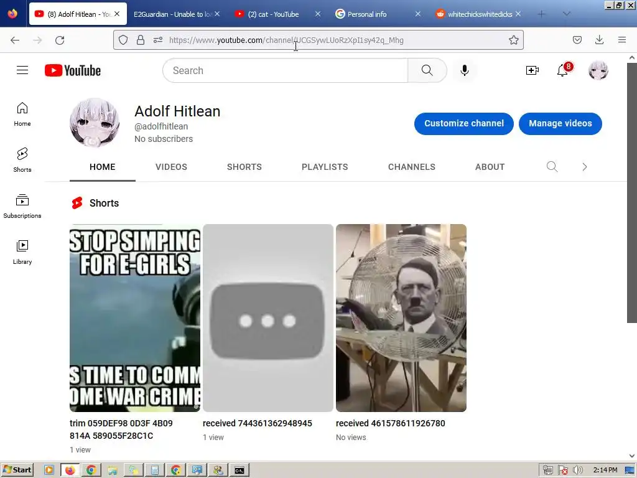Open the Create video icon
This screenshot has width=637, height=478.
click(532, 70)
